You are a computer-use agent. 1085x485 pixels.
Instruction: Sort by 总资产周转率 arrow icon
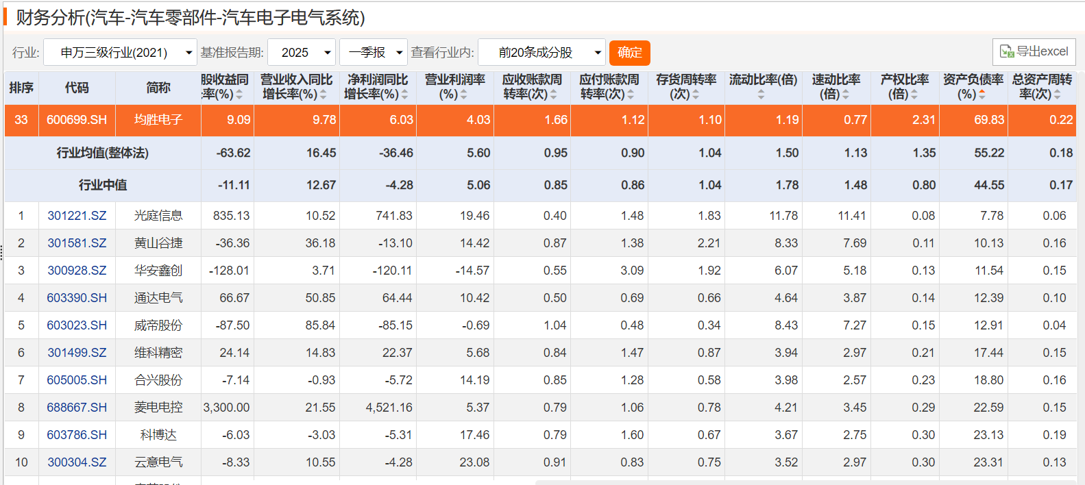[x=1057, y=95]
